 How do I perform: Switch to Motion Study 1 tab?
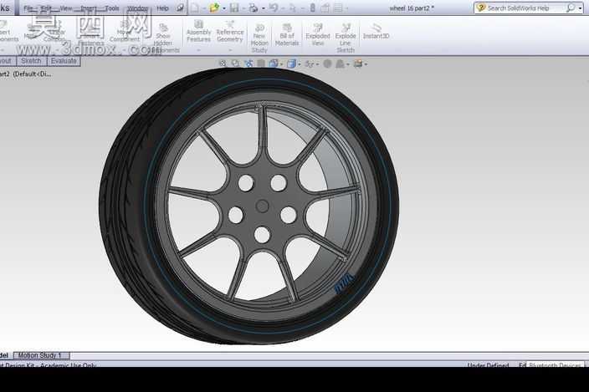coord(40,355)
